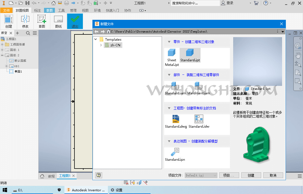Image resolution: width=303 pixels, height=194 pixels.
Task: Click the 创建 button to create file
Action: [251, 175]
